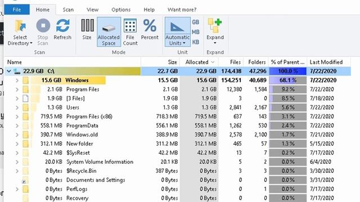Expand the Program Files folder
This screenshot has width=360, height=202.
17,89
